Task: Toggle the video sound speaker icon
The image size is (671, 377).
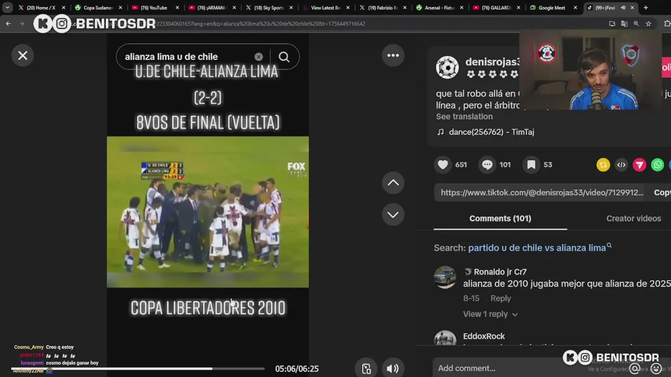Action: point(392,369)
